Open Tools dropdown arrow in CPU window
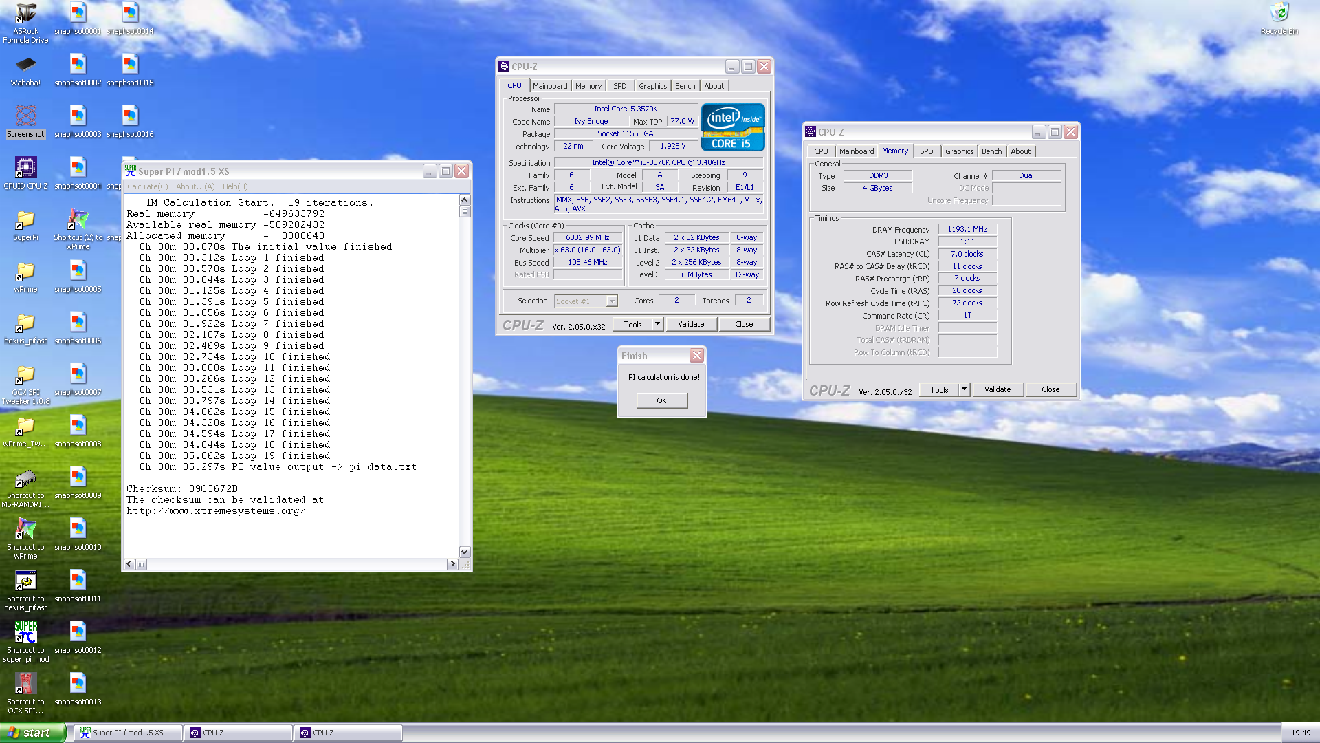1320x743 pixels. (x=657, y=324)
